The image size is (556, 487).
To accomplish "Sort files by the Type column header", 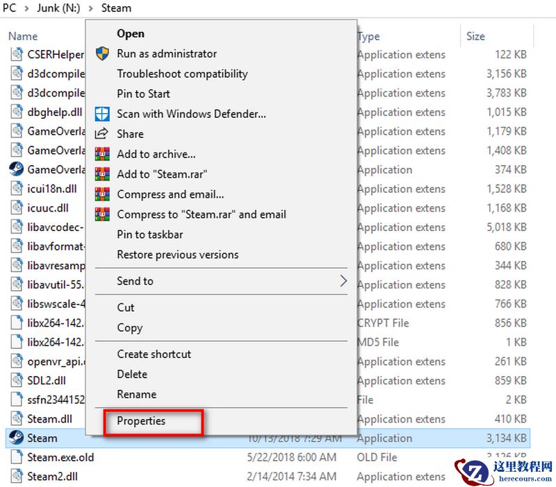I will [x=369, y=36].
